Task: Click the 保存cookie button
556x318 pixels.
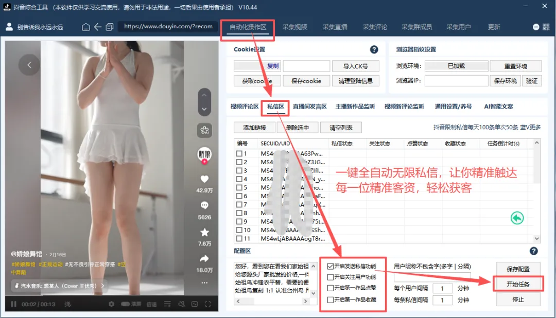Action: [x=306, y=81]
